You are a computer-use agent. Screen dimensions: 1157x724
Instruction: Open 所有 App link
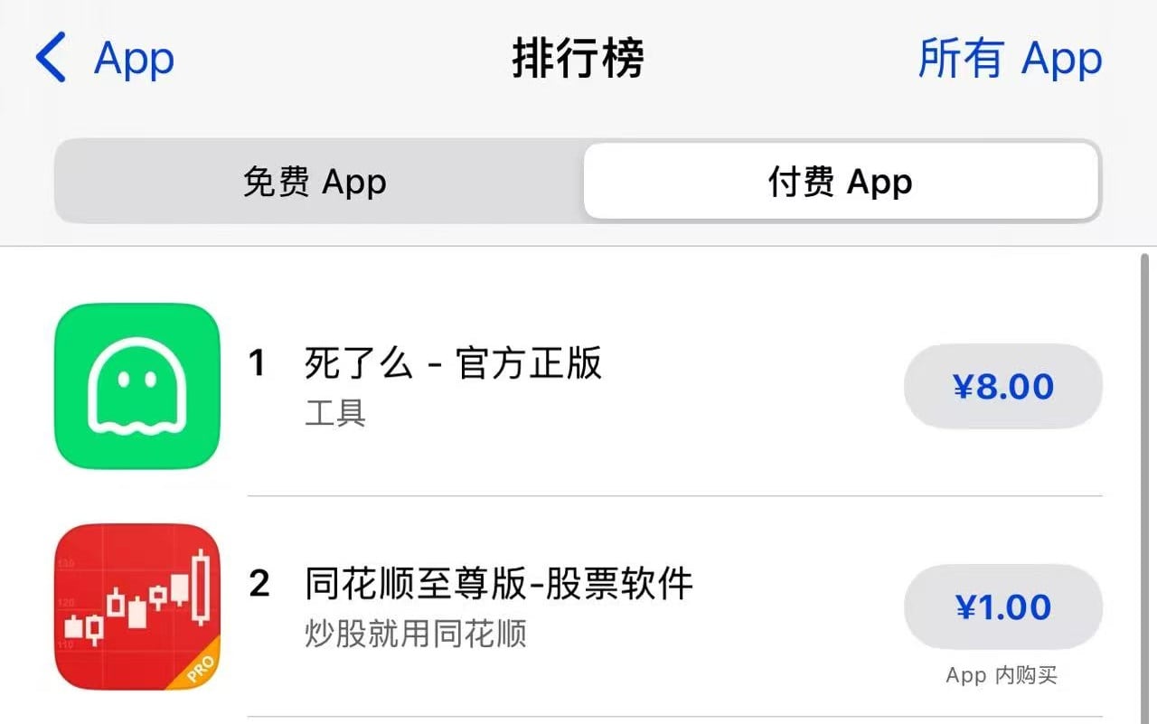(1011, 57)
